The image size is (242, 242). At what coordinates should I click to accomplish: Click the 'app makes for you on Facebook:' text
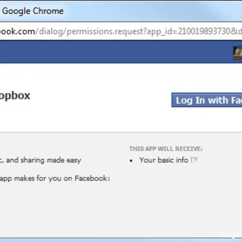55,178
